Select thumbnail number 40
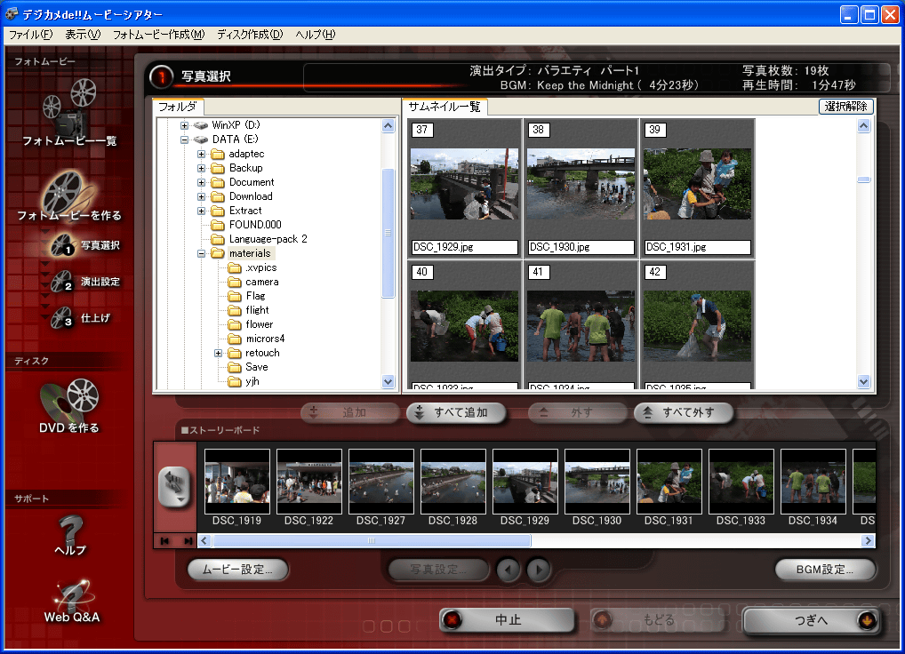Image resolution: width=905 pixels, height=654 pixels. coord(464,325)
